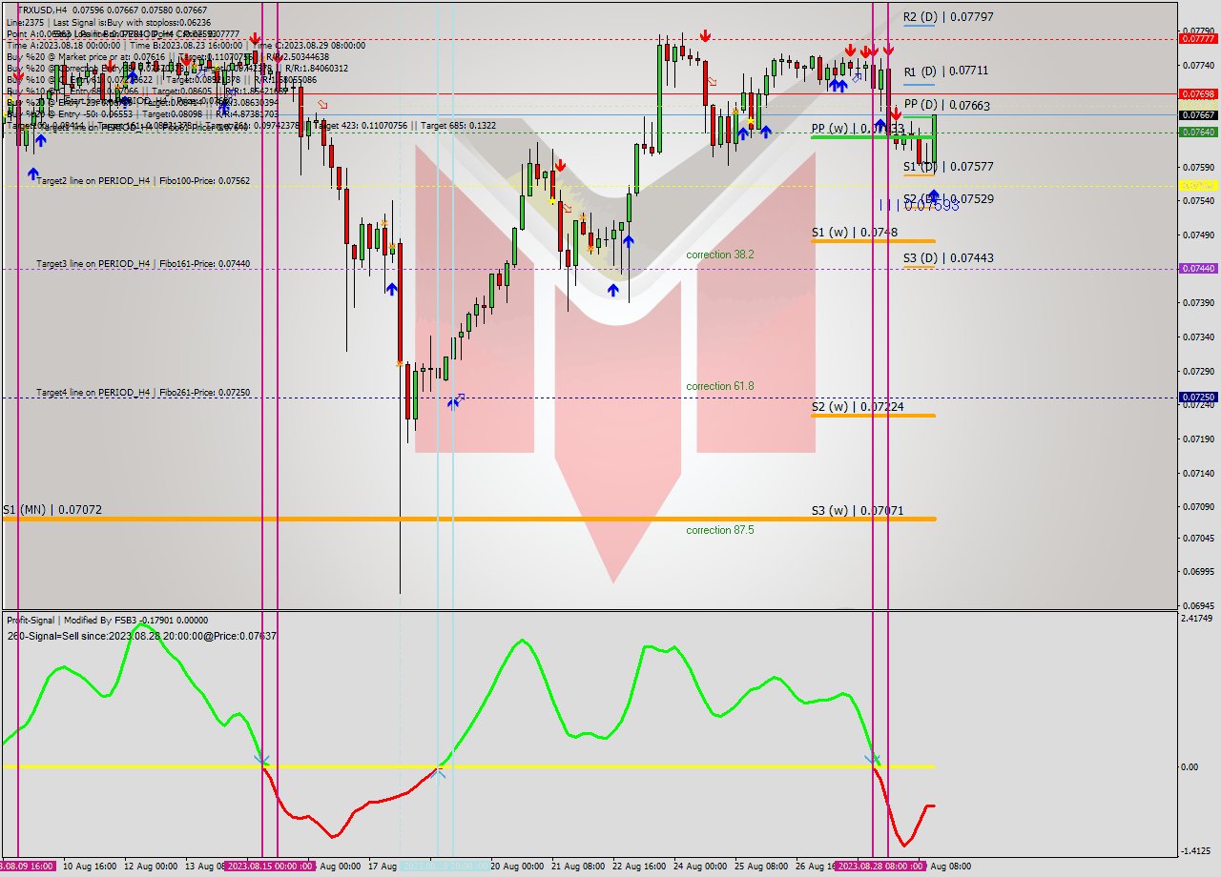Click the PP (D) | 0.07663 pivot label

click(946, 106)
